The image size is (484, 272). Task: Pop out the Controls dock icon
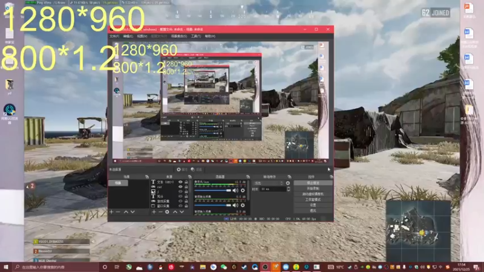(331, 176)
